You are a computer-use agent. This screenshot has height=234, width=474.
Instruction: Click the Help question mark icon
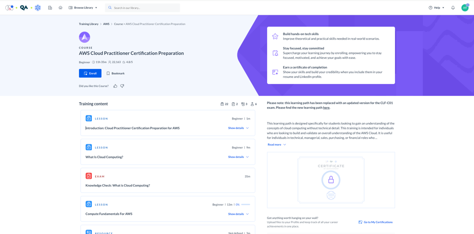pyautogui.click(x=431, y=8)
